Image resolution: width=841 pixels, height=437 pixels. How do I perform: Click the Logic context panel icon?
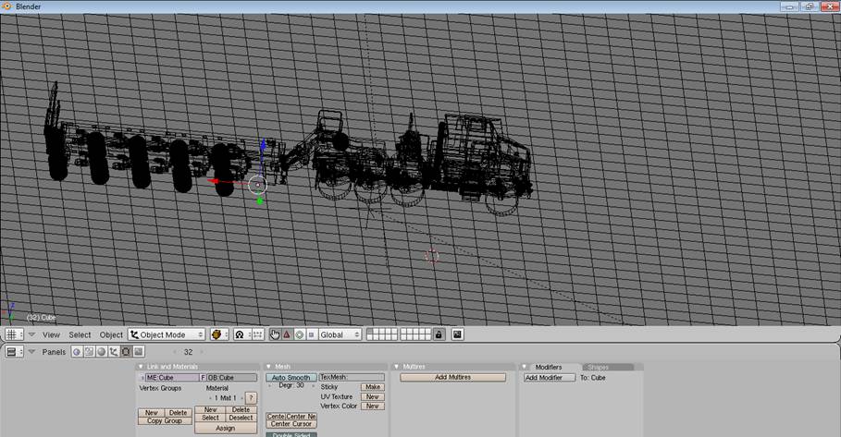point(78,352)
